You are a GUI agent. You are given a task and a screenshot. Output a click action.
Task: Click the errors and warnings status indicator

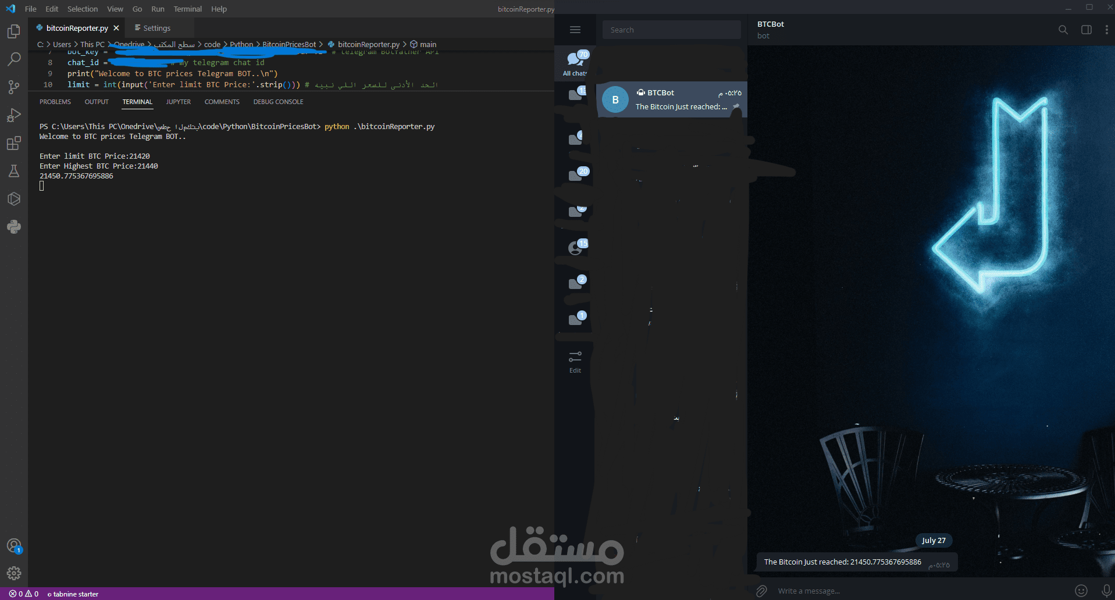pyautogui.click(x=24, y=594)
